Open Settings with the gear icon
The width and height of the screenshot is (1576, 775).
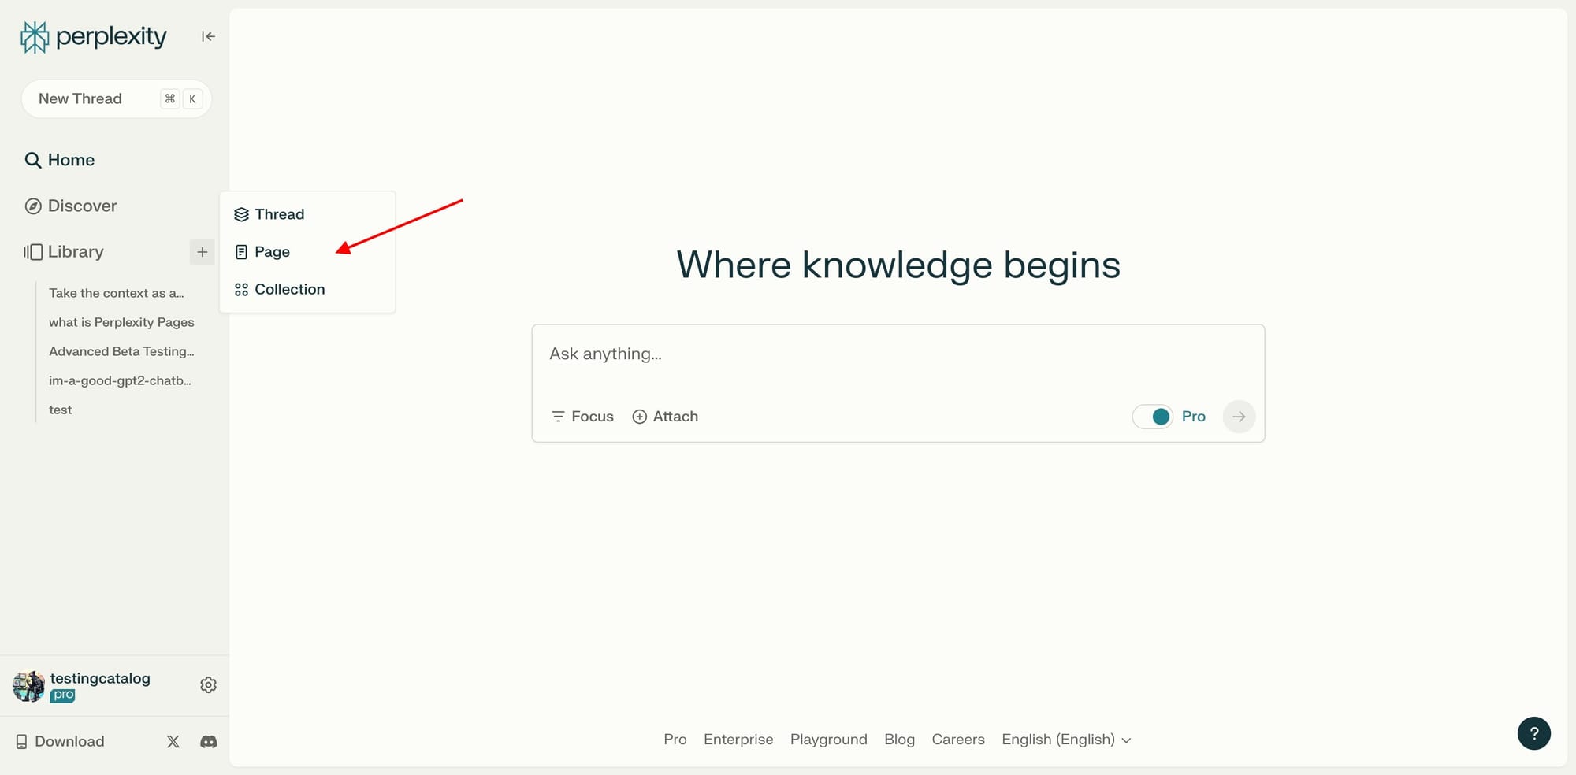[x=208, y=684]
